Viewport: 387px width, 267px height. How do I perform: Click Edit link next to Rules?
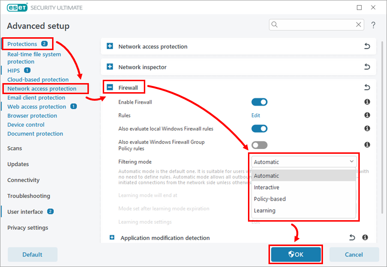coord(256,116)
